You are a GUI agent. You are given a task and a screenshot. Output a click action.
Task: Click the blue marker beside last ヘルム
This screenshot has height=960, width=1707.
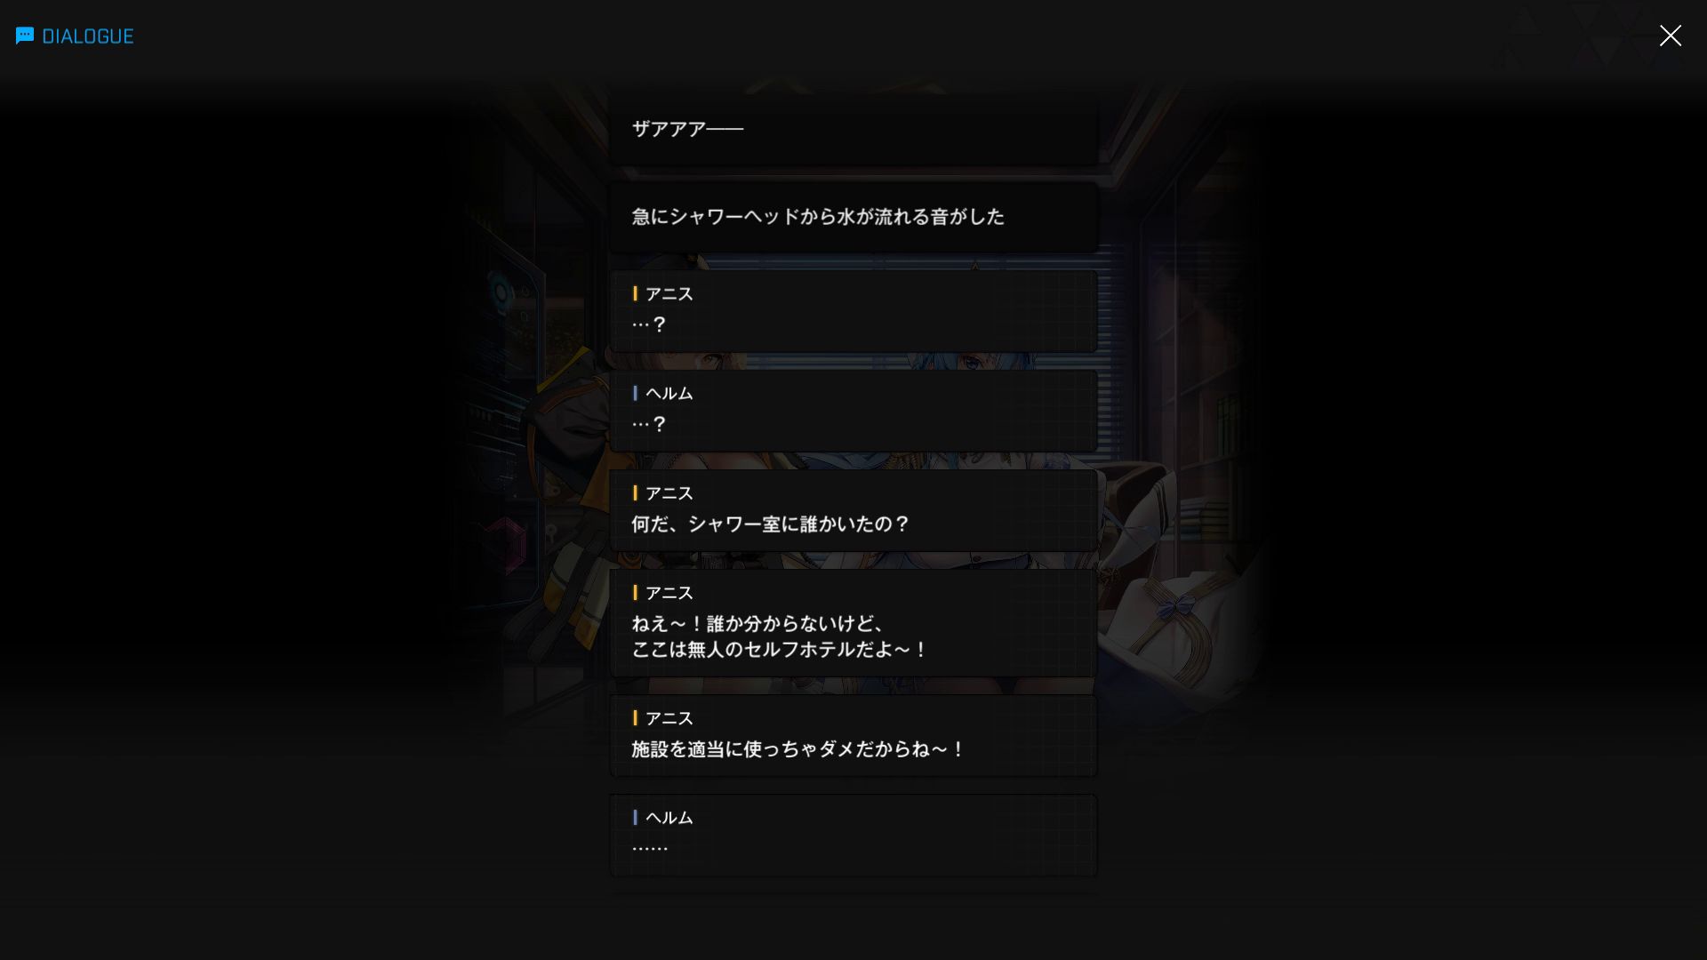(635, 818)
